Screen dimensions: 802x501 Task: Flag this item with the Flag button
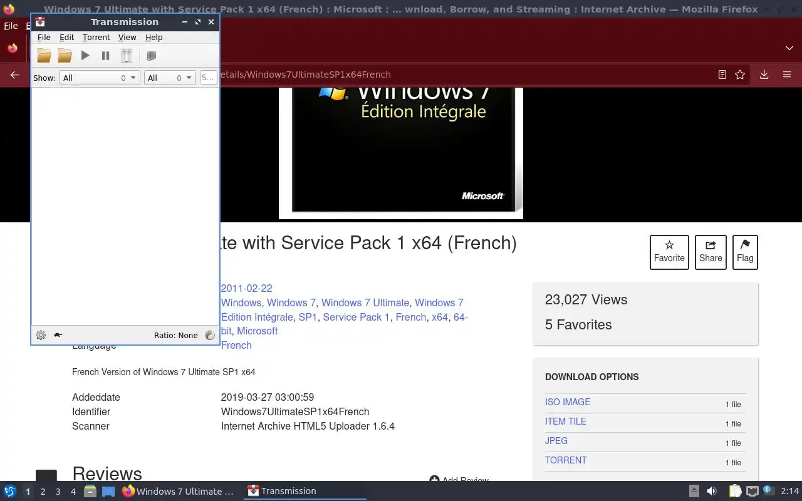point(745,252)
